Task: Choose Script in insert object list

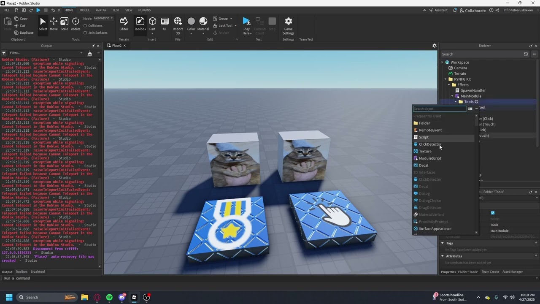Action: 444,137
